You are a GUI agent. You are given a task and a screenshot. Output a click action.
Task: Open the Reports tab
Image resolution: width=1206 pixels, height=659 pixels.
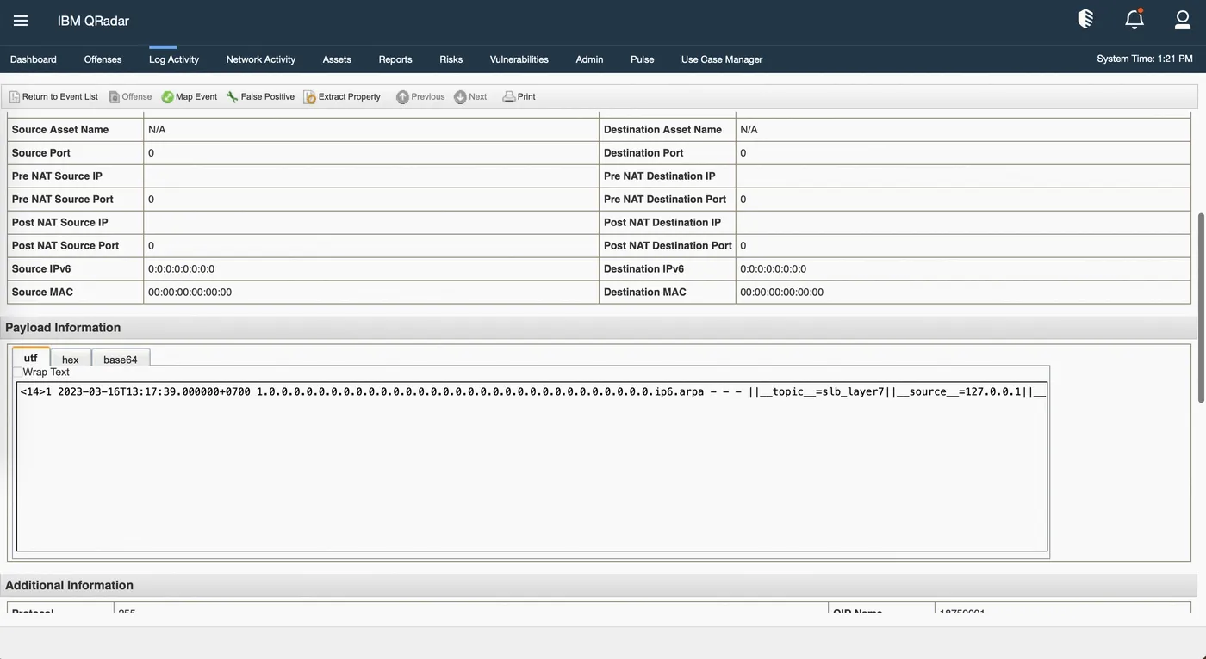pyautogui.click(x=395, y=59)
